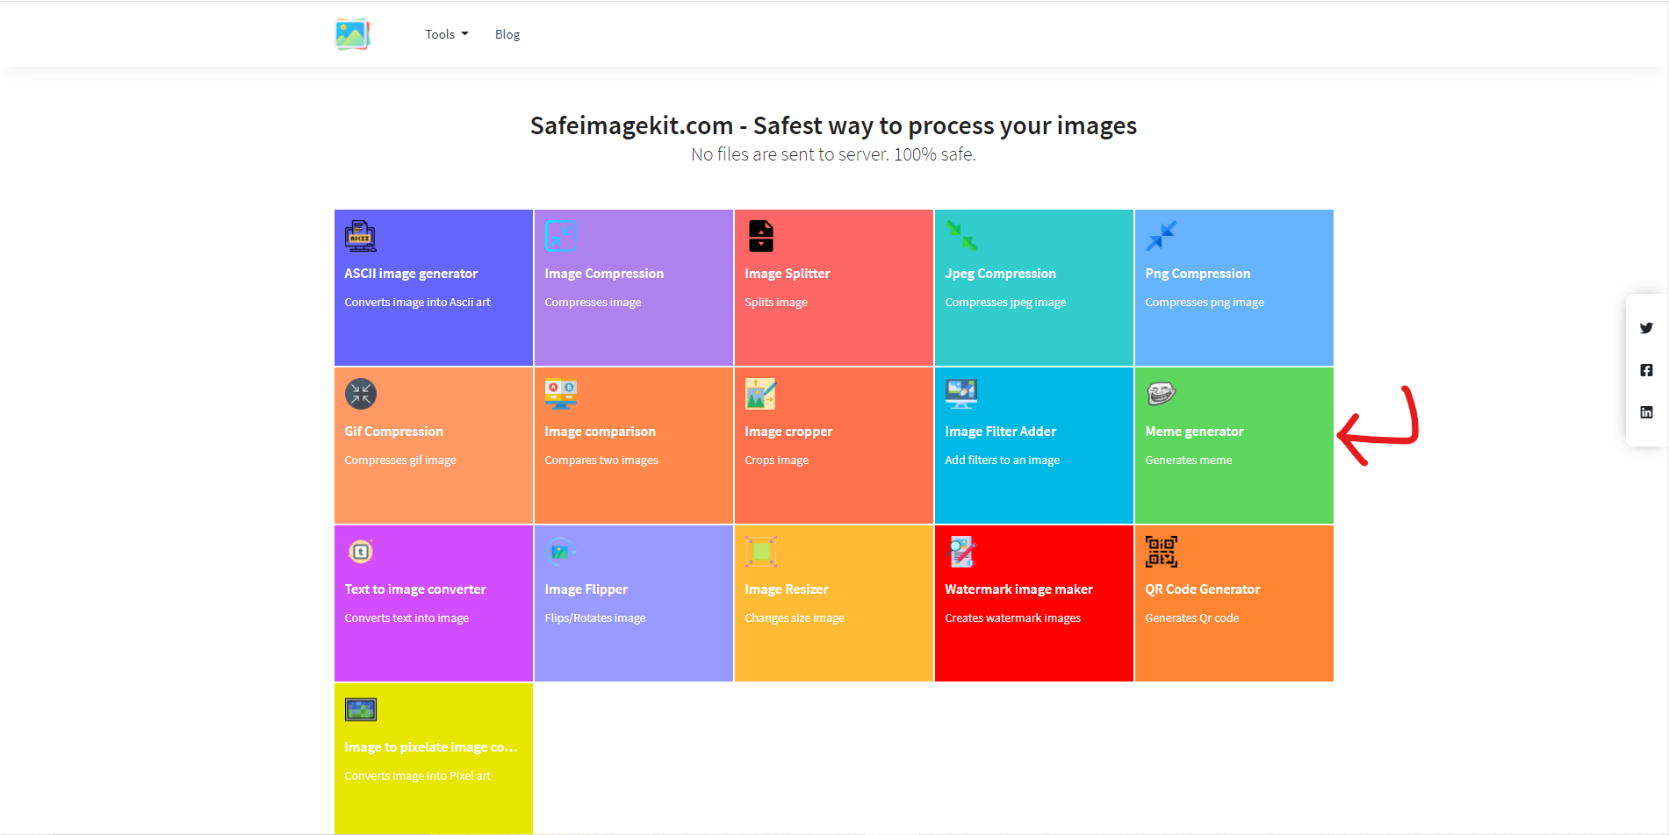
Task: Open the Tools dropdown menu
Action: tap(447, 34)
